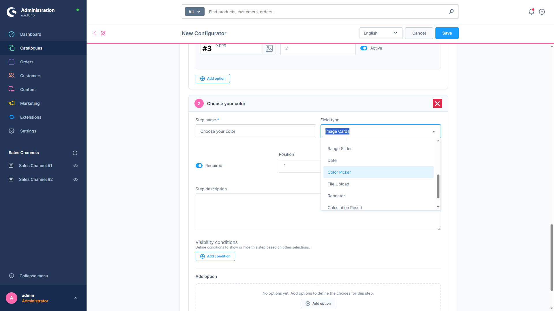This screenshot has width=554, height=311.
Task: Click the global search input
Action: coord(326,12)
